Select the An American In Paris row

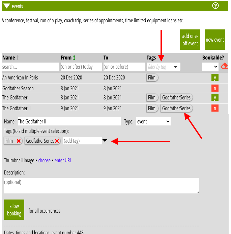coord(115,78)
